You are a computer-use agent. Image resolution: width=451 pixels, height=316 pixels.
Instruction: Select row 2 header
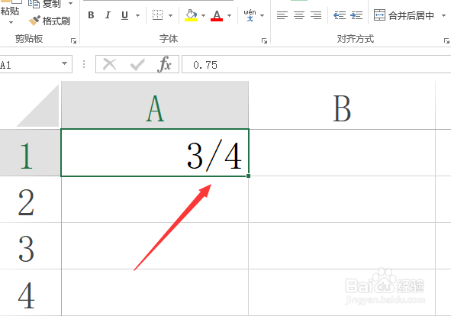point(30,199)
